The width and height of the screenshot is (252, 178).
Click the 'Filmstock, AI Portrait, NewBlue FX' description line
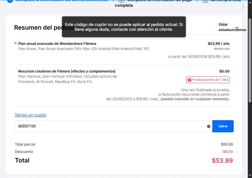55,82
